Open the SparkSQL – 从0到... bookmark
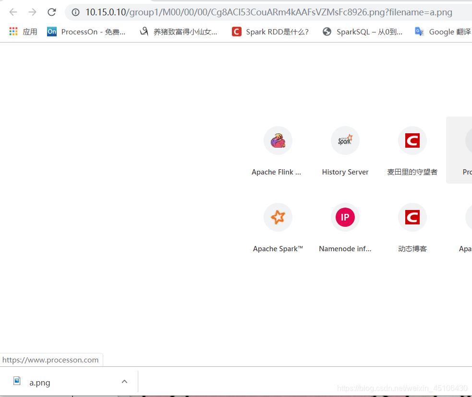 369,32
